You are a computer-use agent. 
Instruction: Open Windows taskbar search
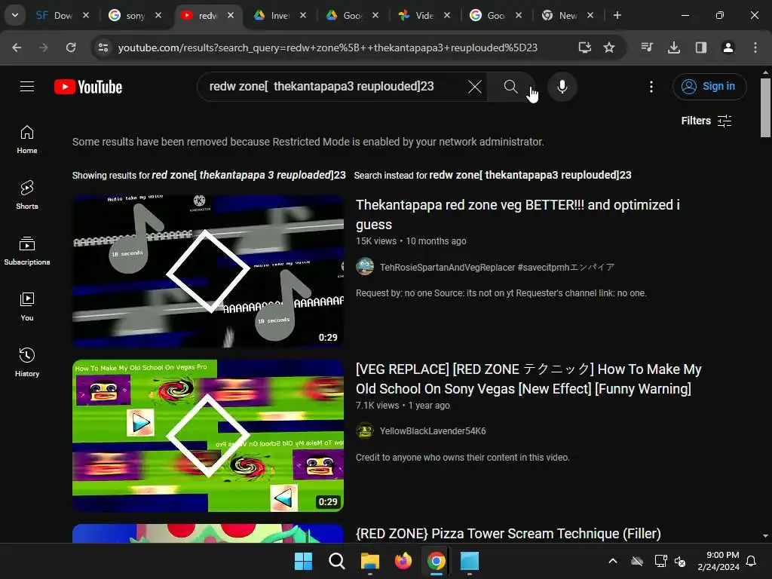point(337,561)
